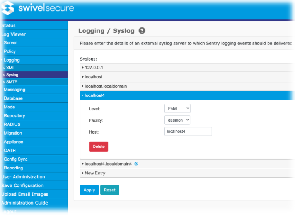
Task: Open the Server menu item
Action: 34,42
